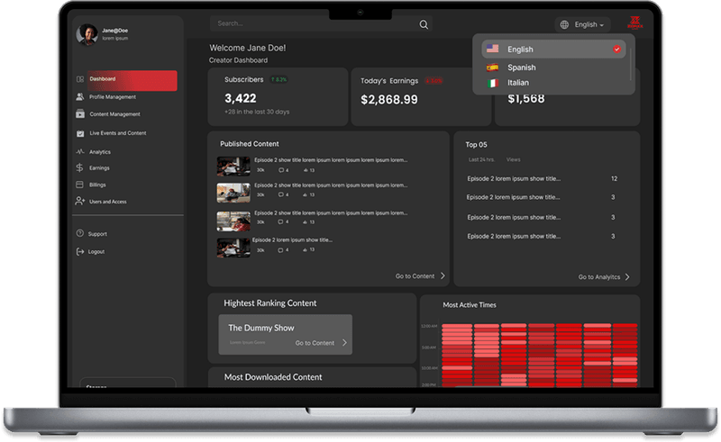Go to Analytics in sidebar
This screenshot has height=442, width=721.
point(100,152)
